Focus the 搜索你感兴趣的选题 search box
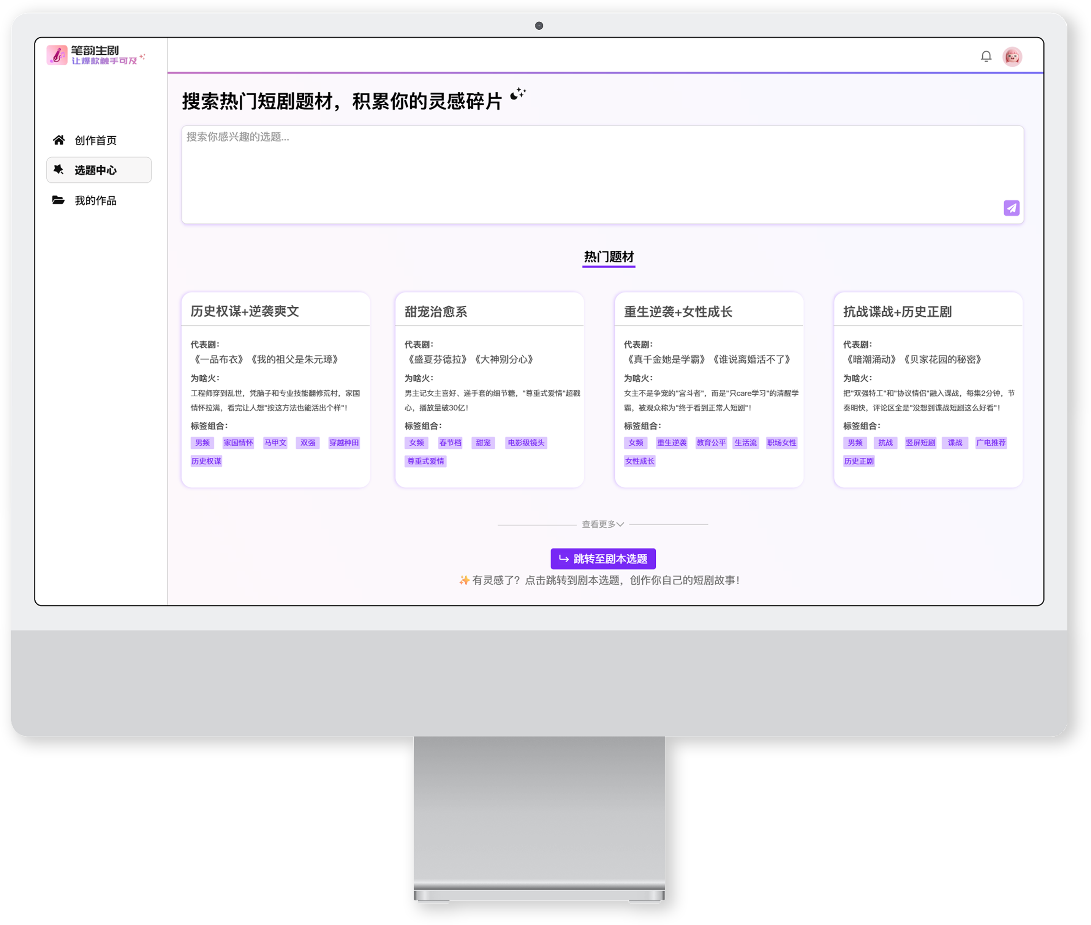 tap(602, 175)
